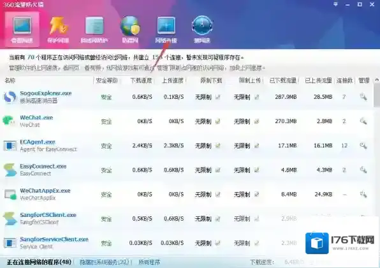
Task: Switch to the 保护网速 tab
Action: tap(58, 29)
